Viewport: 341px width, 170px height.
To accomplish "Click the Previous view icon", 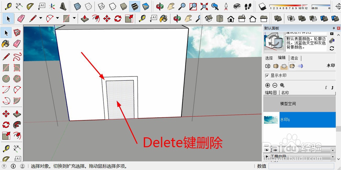I will 215,6.
